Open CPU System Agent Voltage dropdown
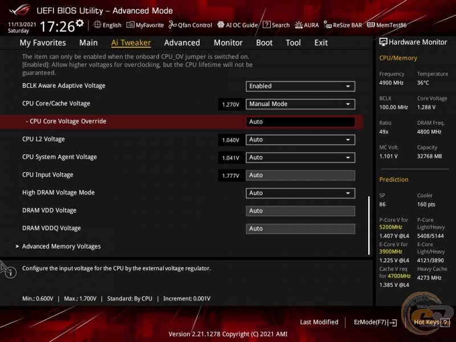Screen dimensions: 456x342 coord(300,158)
